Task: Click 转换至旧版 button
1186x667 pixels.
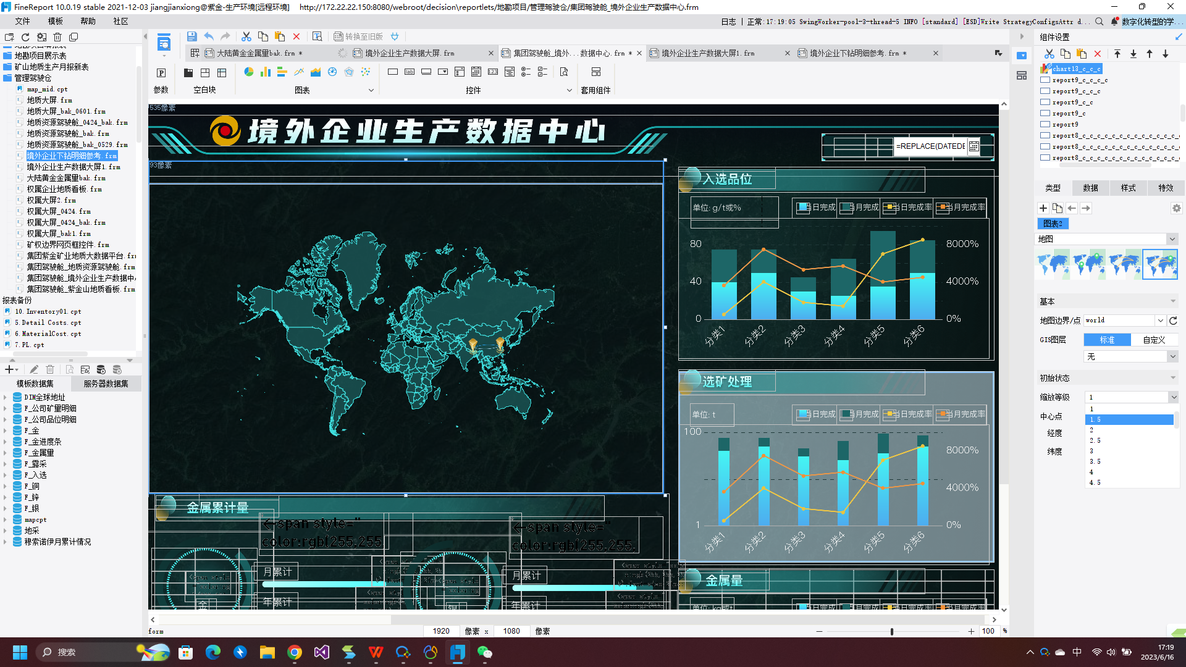Action: pyautogui.click(x=358, y=36)
